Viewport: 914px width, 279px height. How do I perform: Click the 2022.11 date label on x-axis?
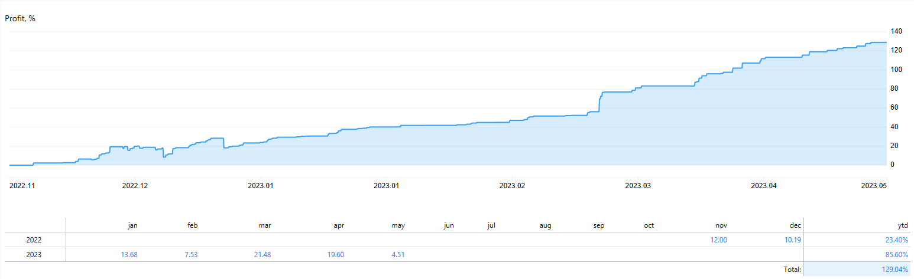click(x=22, y=185)
